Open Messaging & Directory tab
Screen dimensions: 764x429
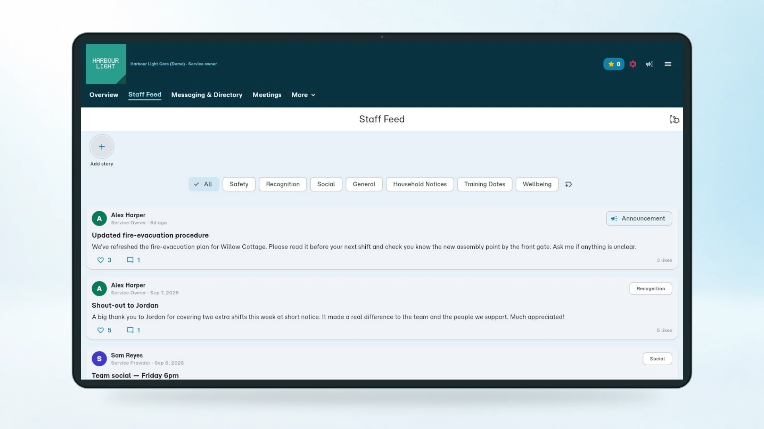pyautogui.click(x=207, y=95)
